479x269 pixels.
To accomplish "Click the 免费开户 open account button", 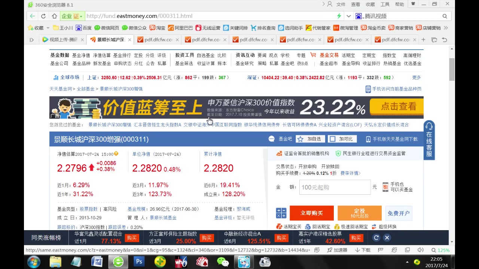I will (x=399, y=213).
